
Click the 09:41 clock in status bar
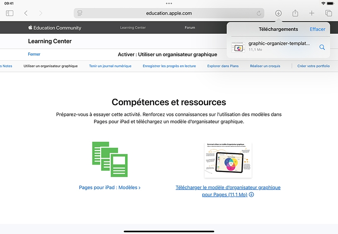coord(9,3)
